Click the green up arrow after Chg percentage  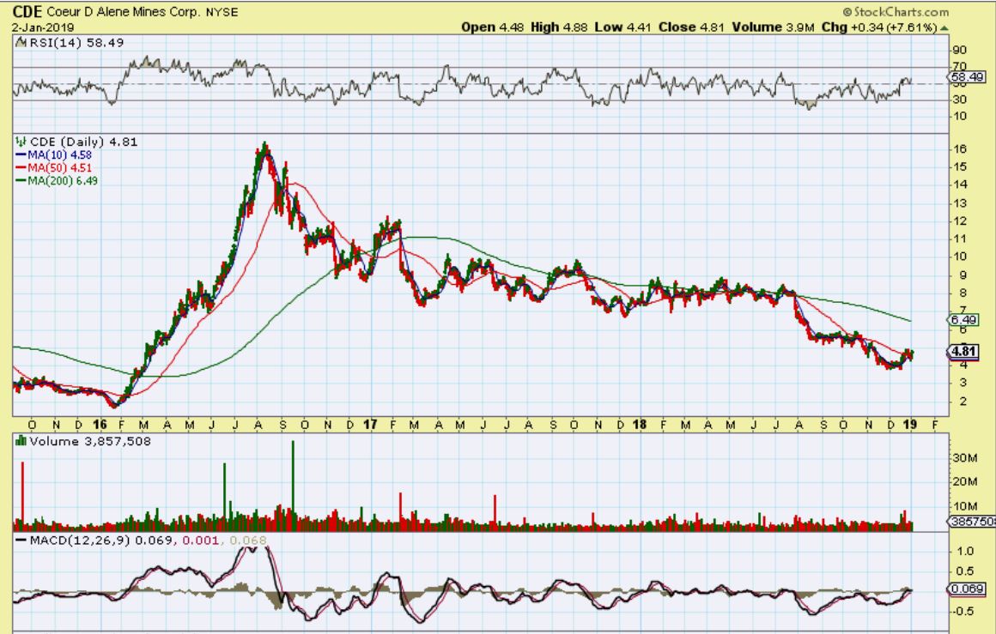tap(944, 28)
